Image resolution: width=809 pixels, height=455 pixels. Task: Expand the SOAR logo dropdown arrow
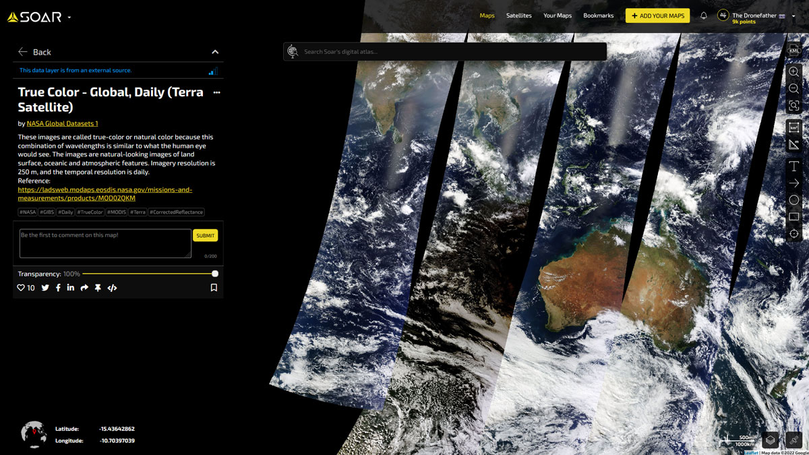click(69, 18)
